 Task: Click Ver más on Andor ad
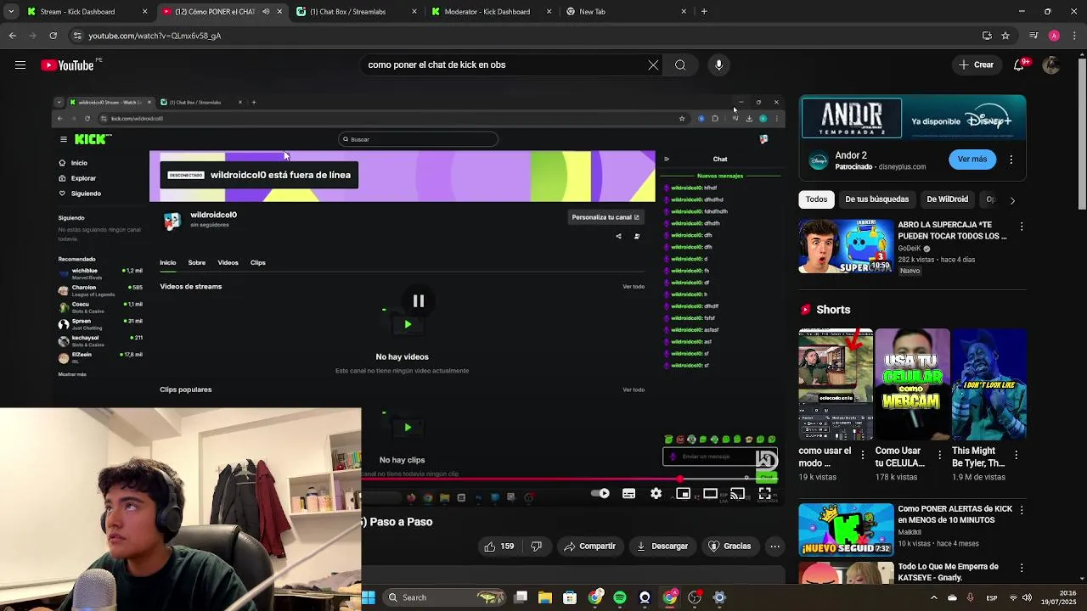tap(972, 160)
